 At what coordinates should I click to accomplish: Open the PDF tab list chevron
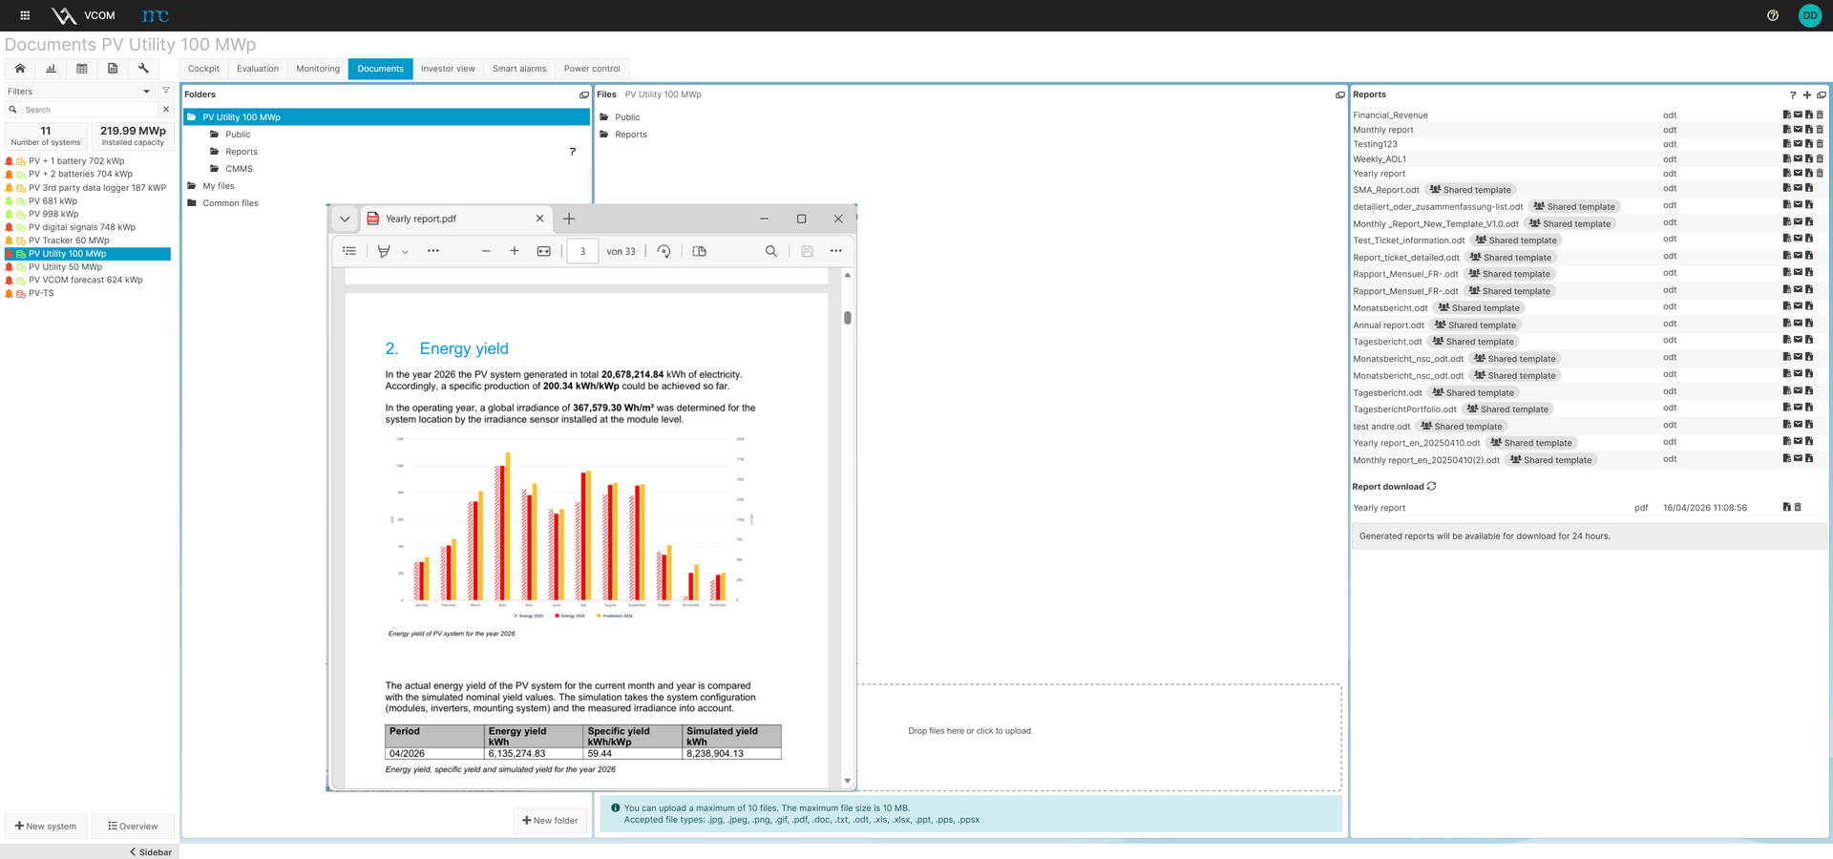[x=345, y=219]
